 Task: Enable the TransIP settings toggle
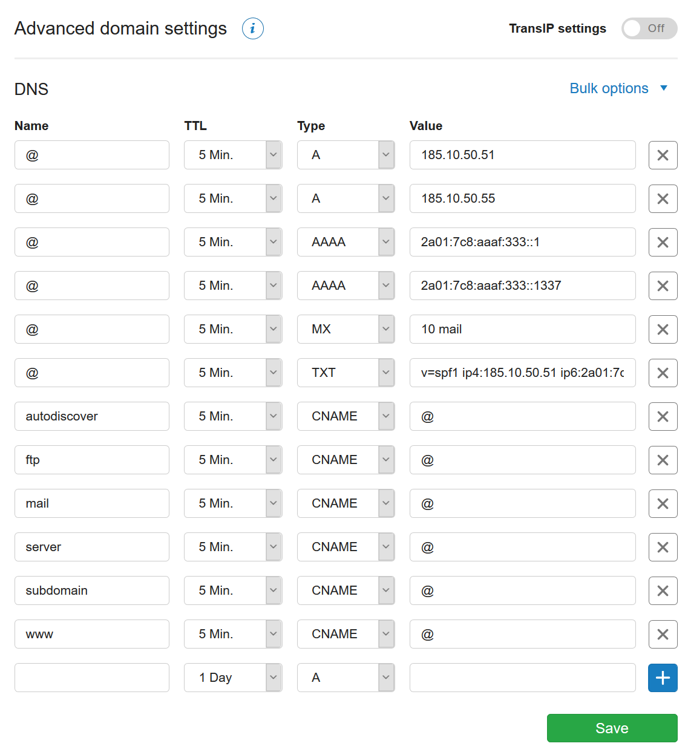coord(649,28)
